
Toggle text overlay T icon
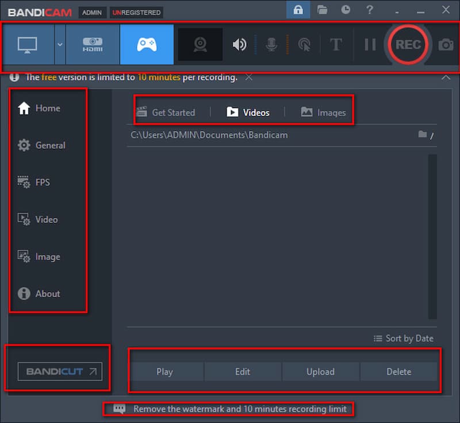pyautogui.click(x=336, y=45)
